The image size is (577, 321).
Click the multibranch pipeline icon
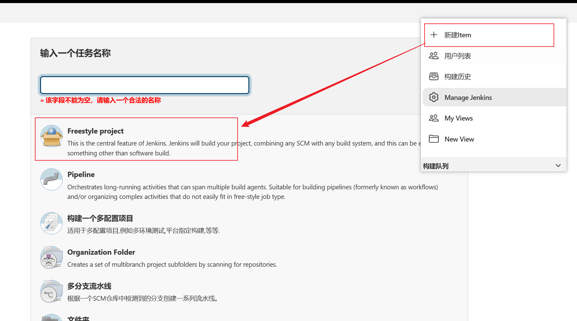click(52, 291)
